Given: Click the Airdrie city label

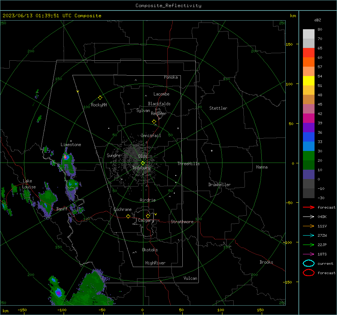Looking at the screenshot, I should (148, 200).
